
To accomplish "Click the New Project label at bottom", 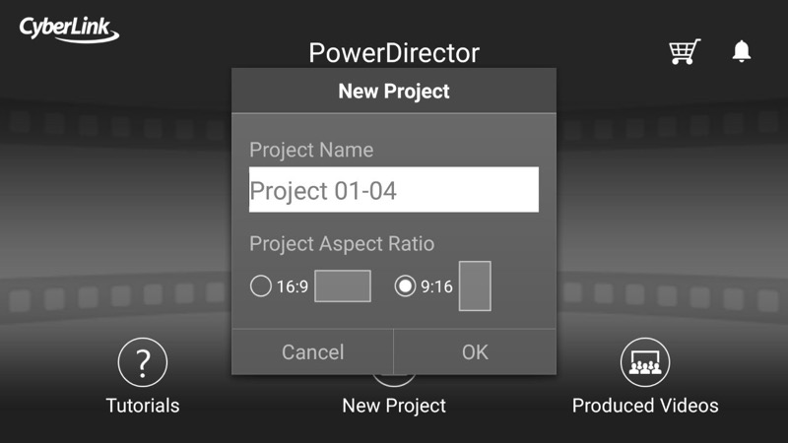I will 394,406.
